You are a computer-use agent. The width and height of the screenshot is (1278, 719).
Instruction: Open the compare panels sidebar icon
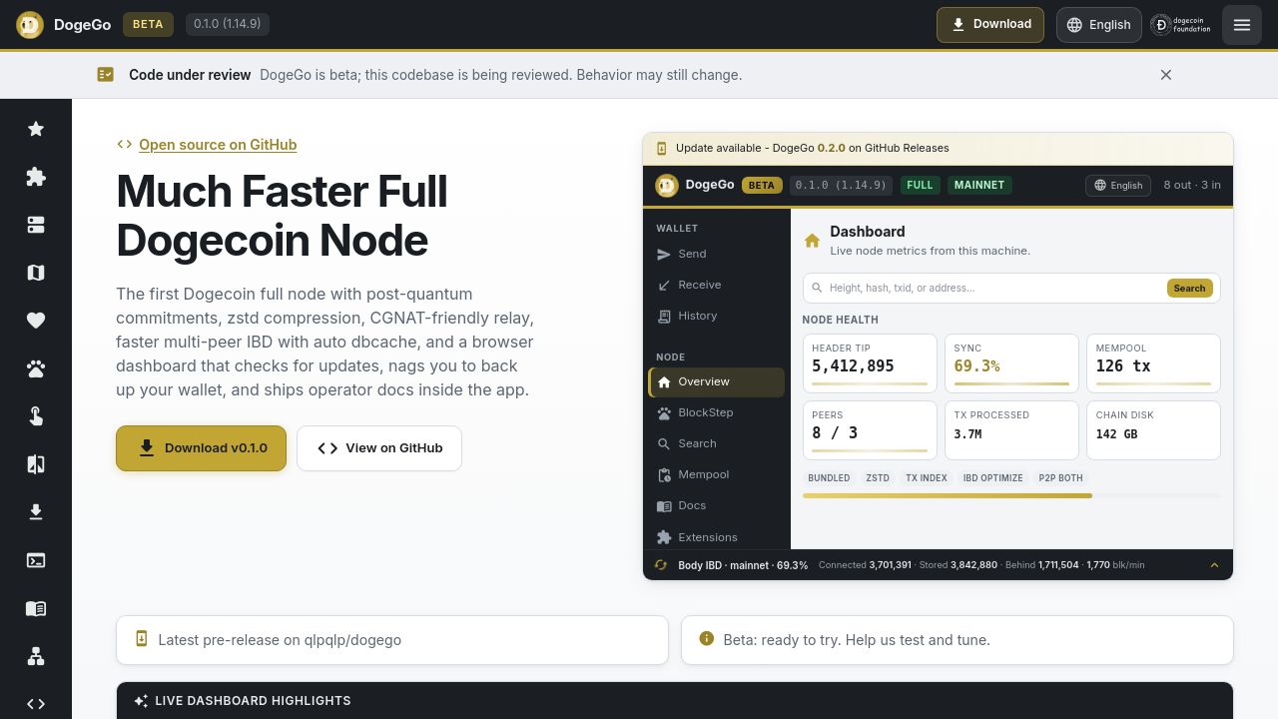tap(36, 464)
